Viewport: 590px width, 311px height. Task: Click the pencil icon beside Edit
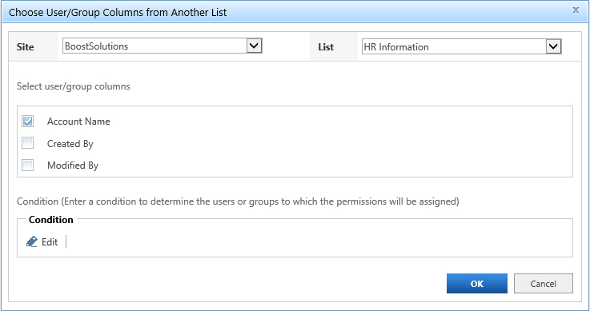[31, 241]
